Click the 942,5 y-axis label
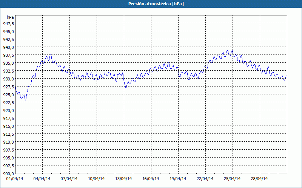 click(8, 39)
